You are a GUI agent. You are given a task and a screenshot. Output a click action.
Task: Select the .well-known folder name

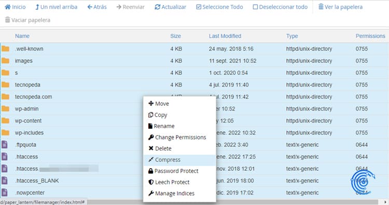coord(29,49)
